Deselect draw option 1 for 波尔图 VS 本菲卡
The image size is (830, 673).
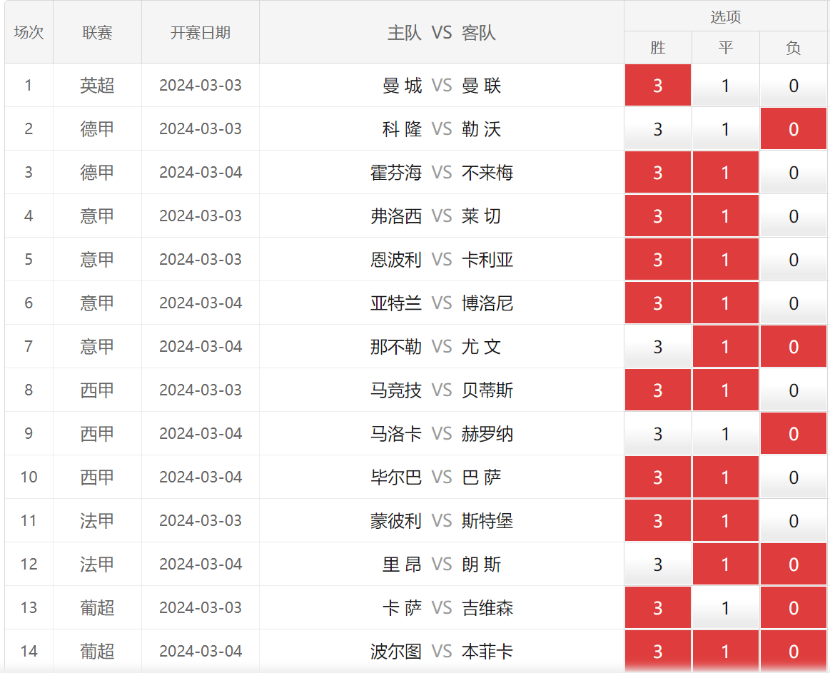point(725,652)
